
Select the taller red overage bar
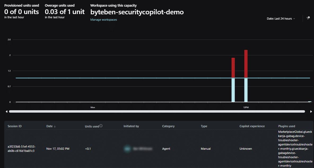[x=246, y=64]
